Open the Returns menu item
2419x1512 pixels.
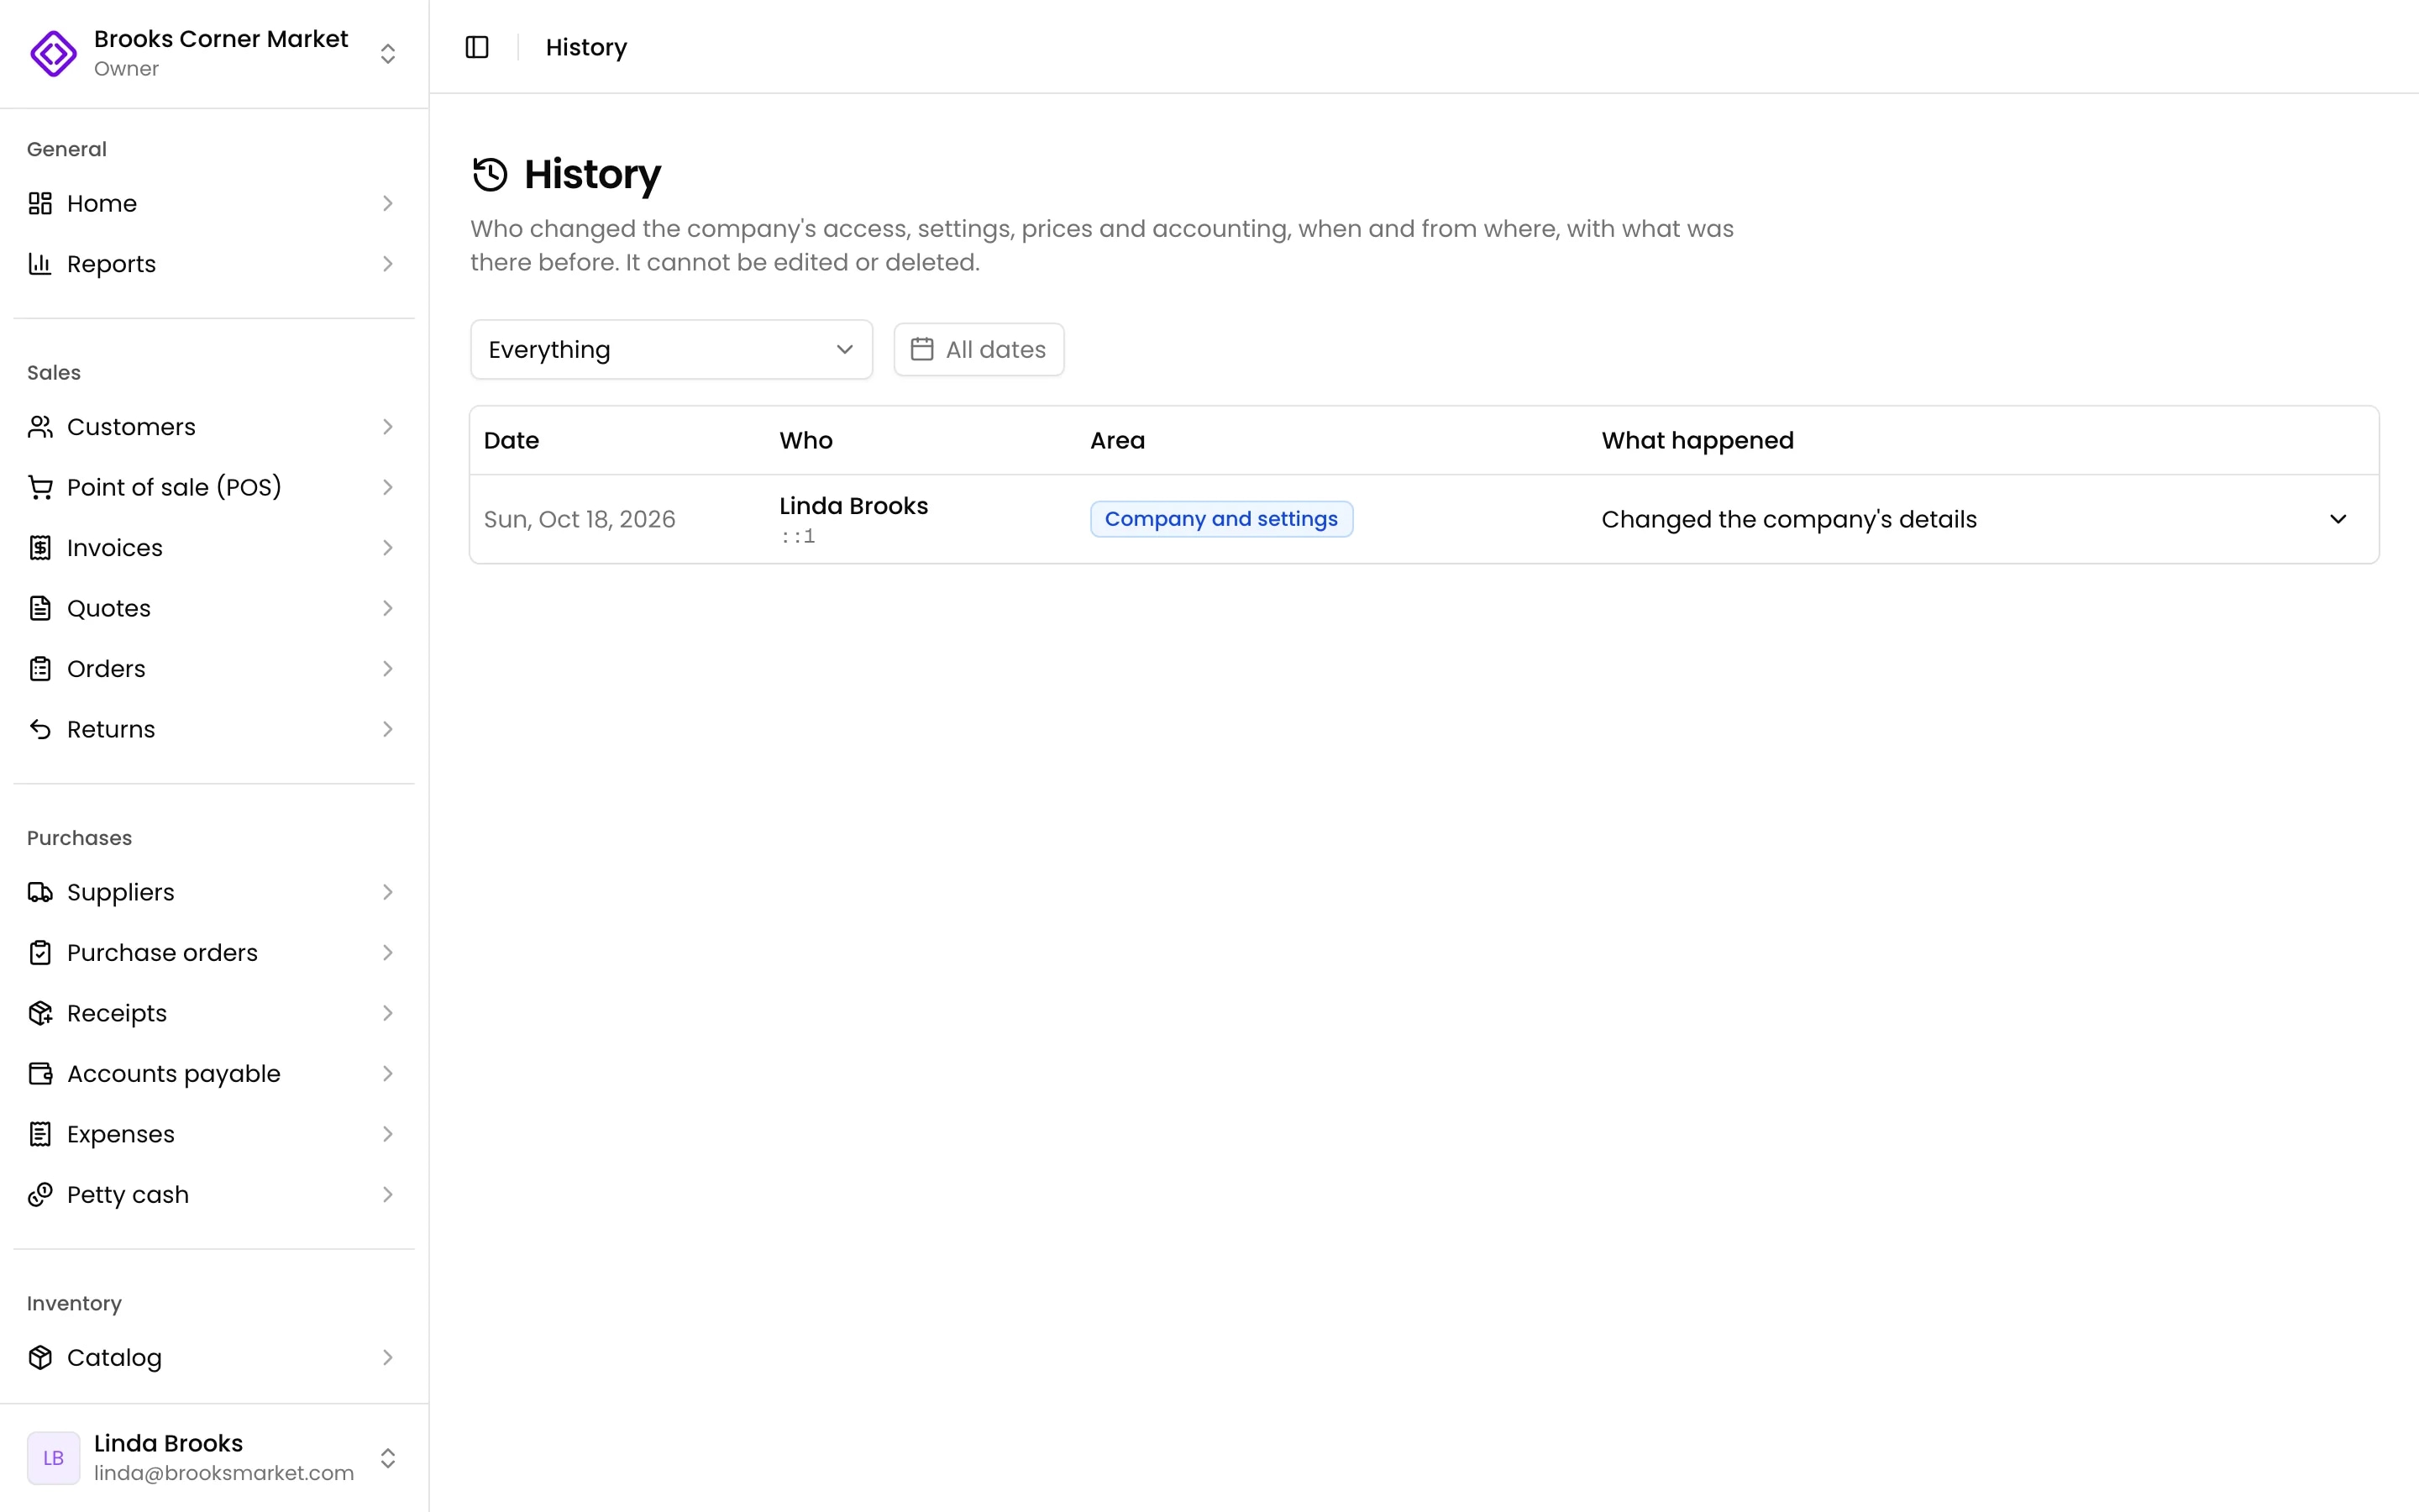214,729
